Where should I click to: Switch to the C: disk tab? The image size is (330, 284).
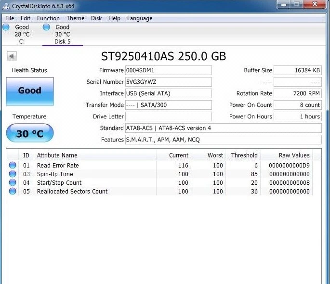tap(22, 34)
